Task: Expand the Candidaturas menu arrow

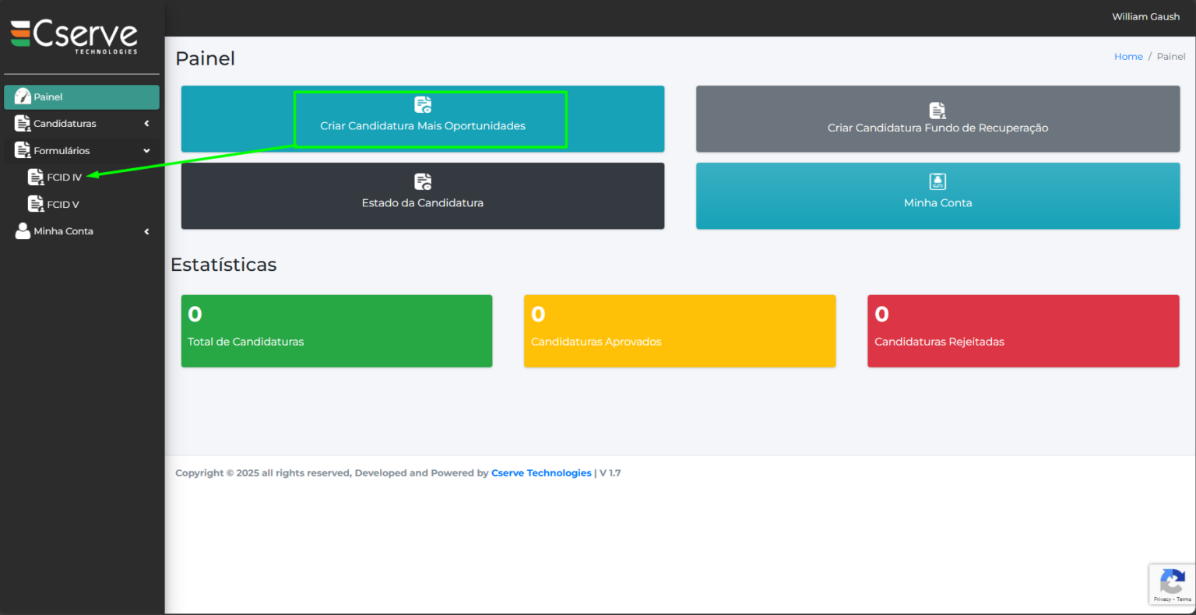Action: tap(146, 124)
